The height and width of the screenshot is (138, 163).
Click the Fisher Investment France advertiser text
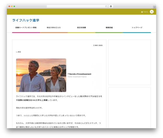point(77,77)
